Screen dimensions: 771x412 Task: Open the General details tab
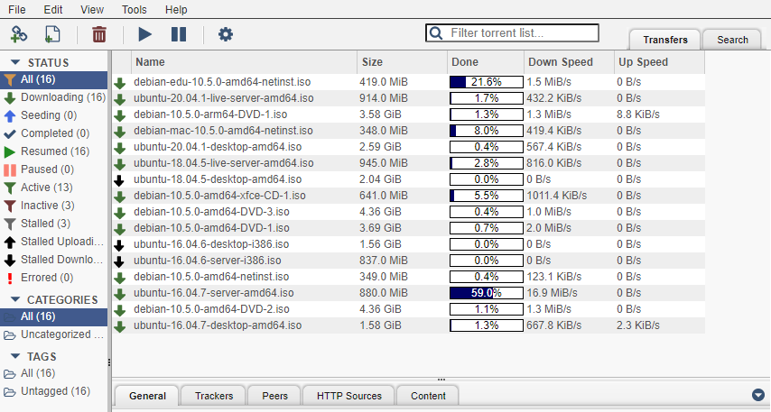147,396
